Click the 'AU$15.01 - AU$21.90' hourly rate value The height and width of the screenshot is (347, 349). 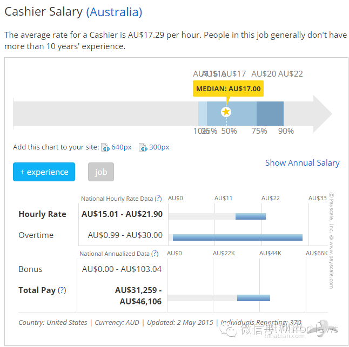click(122, 214)
